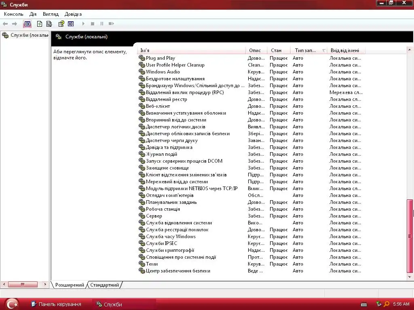The image size is (414, 310).
Task: Click the left pane scroll-left arrow
Action: click(x=4, y=285)
